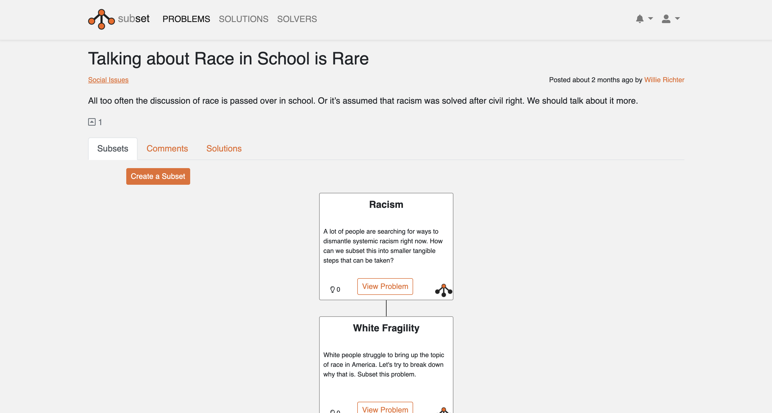Image resolution: width=772 pixels, height=413 pixels.
Task: Go to SOLVERS in the navigation bar
Action: (297, 19)
